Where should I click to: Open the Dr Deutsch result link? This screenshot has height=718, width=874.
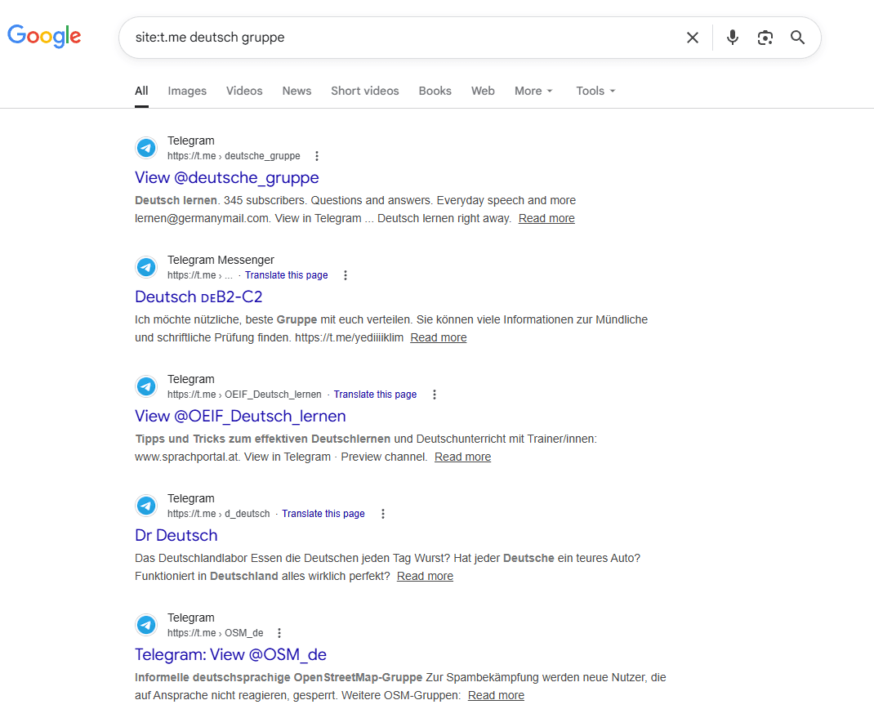coord(176,535)
